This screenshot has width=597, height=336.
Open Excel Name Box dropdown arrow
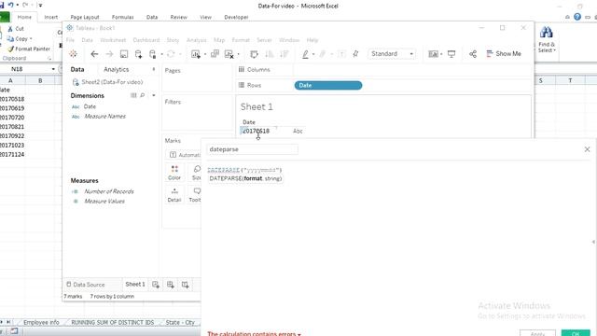pos(53,69)
